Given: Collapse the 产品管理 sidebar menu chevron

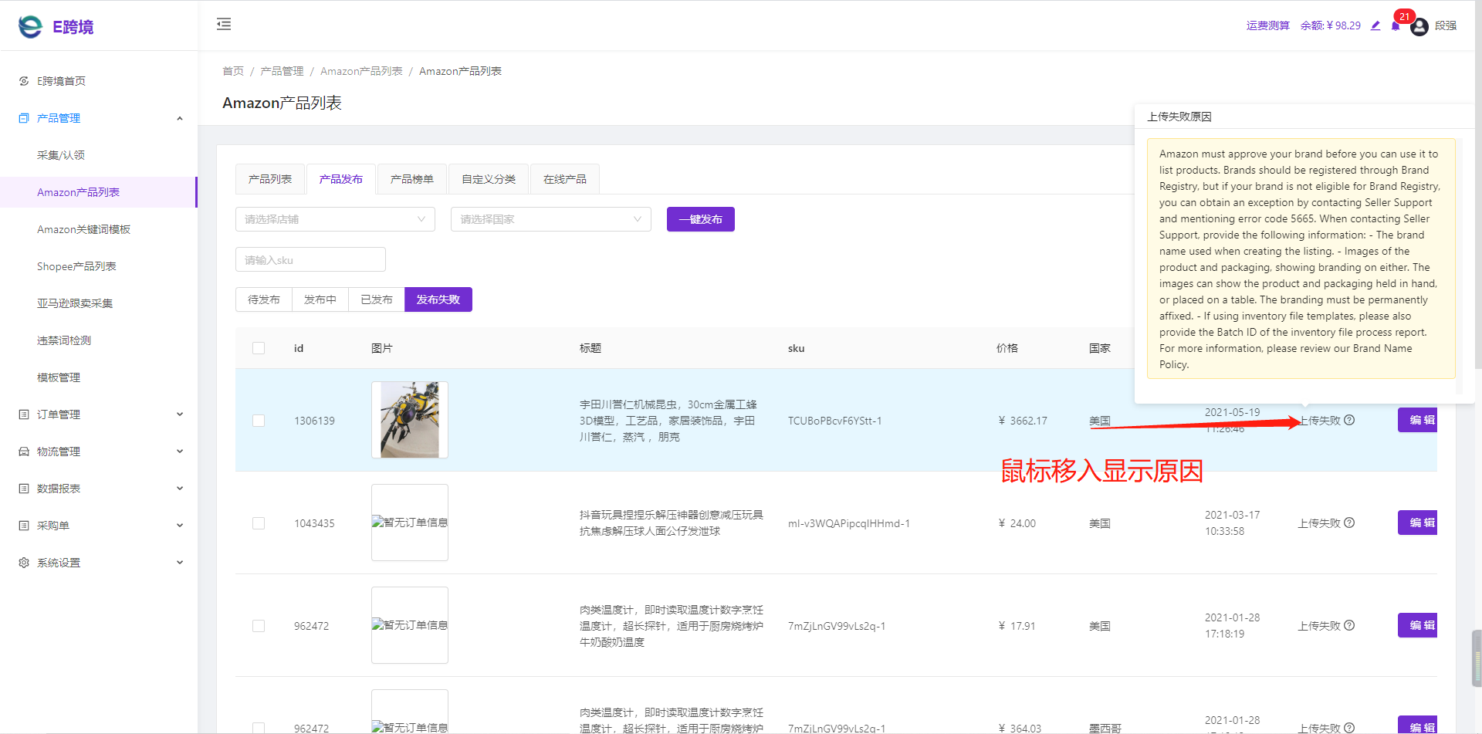Looking at the screenshot, I should click(x=180, y=118).
